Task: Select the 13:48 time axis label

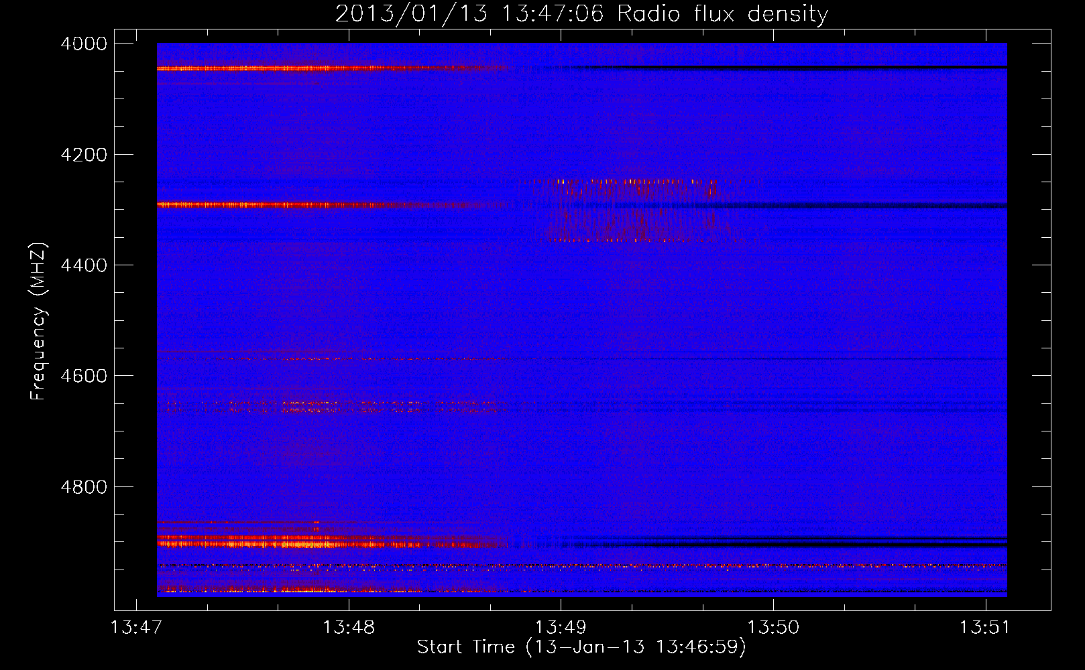Action: (x=349, y=628)
